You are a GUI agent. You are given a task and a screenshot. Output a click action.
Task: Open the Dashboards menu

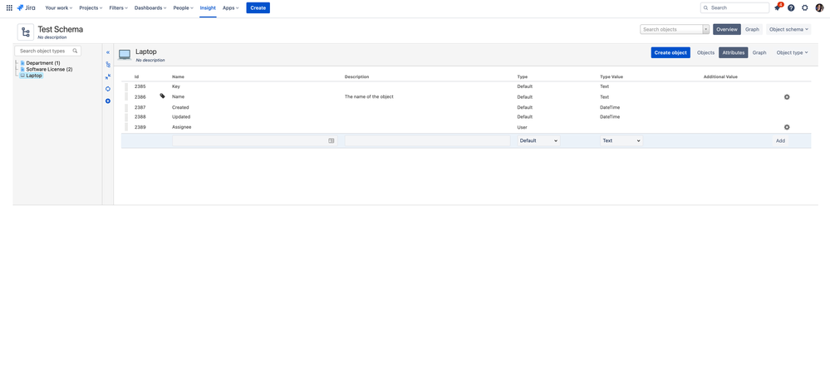pos(150,8)
